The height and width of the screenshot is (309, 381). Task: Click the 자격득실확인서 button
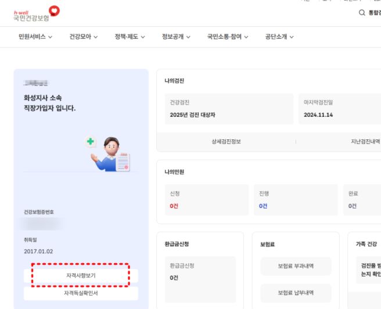81,293
